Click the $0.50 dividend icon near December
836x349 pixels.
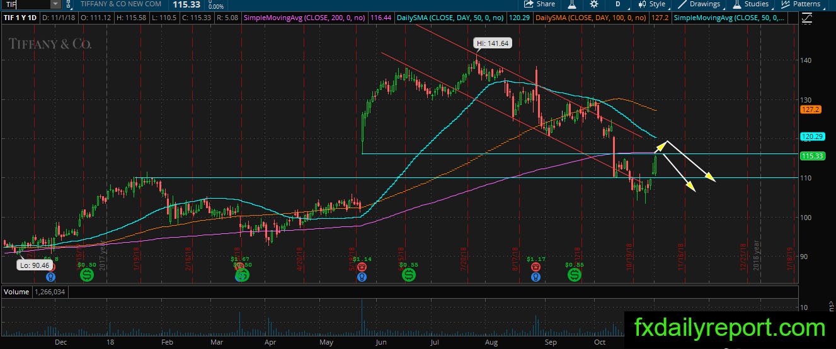point(87,274)
